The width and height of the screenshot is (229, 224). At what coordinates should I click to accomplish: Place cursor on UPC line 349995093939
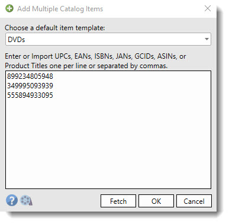[x=30, y=86]
